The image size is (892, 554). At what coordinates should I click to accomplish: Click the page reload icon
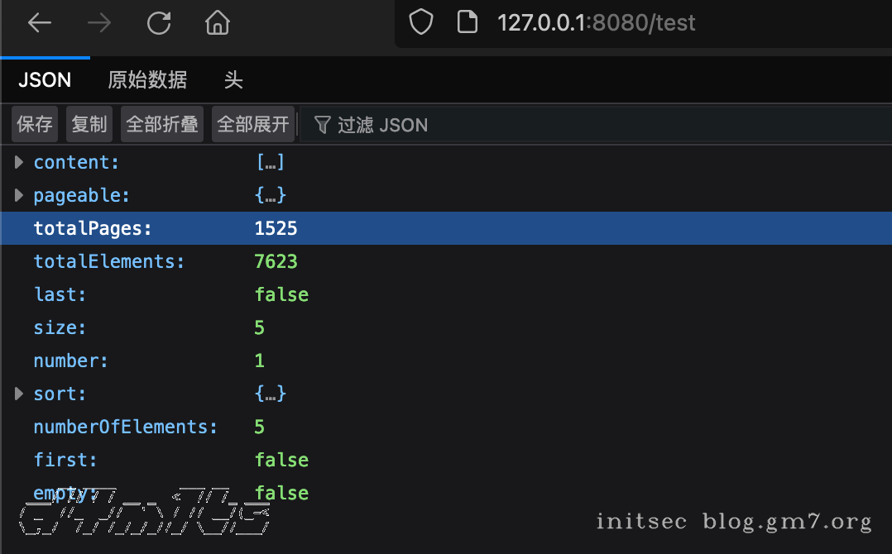158,22
